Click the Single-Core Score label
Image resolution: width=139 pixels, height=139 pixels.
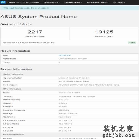pos(35,36)
